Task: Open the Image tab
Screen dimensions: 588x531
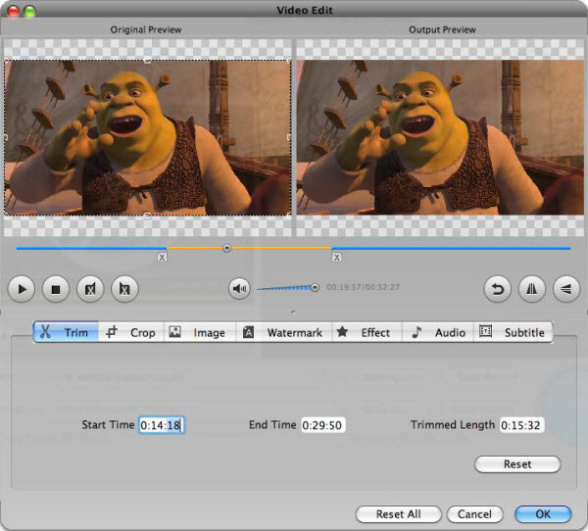Action: coord(200,332)
